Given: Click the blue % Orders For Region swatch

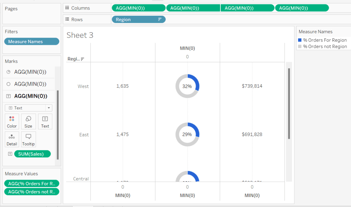Looking at the screenshot, I should click(300, 40).
